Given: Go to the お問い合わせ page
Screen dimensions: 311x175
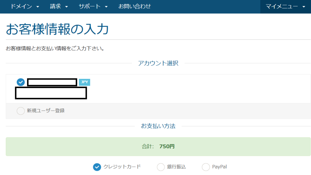Looking at the screenshot, I should click(x=135, y=6).
